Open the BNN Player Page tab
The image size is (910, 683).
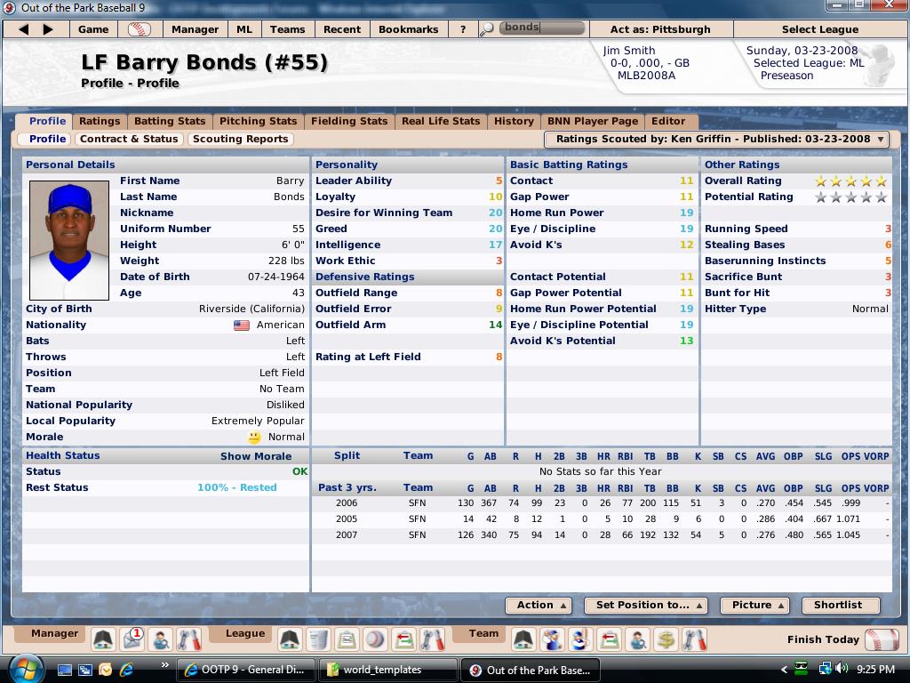(593, 121)
